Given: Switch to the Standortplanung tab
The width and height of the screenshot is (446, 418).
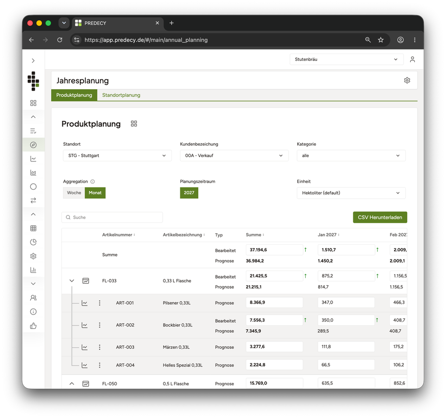Looking at the screenshot, I should [121, 95].
